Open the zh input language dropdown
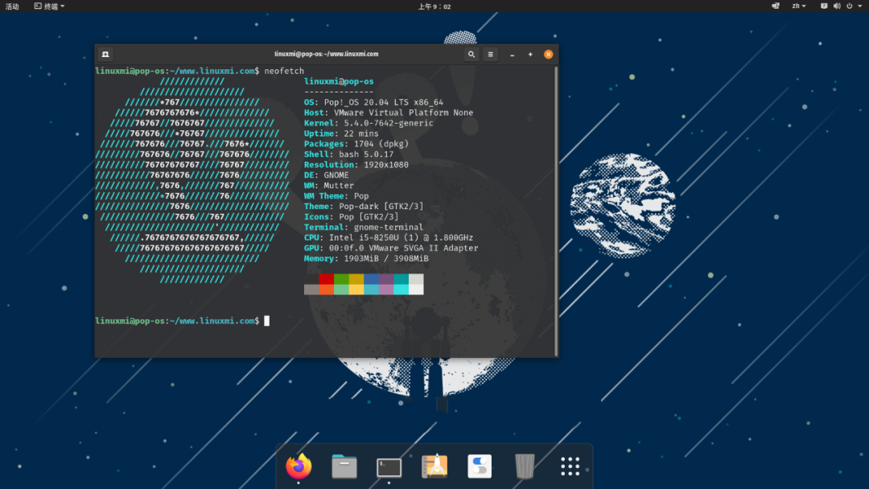Screen dimensions: 869x489 [x=797, y=6]
